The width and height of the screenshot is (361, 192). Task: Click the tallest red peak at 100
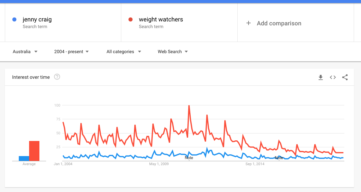click(x=189, y=106)
